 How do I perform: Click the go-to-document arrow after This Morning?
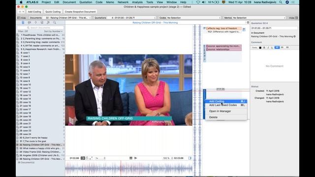click(x=294, y=36)
